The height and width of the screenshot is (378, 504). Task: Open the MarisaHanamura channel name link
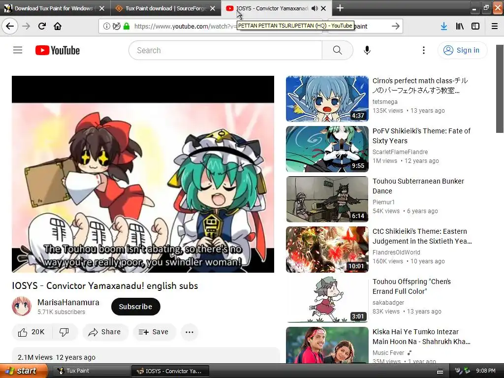pos(68,303)
